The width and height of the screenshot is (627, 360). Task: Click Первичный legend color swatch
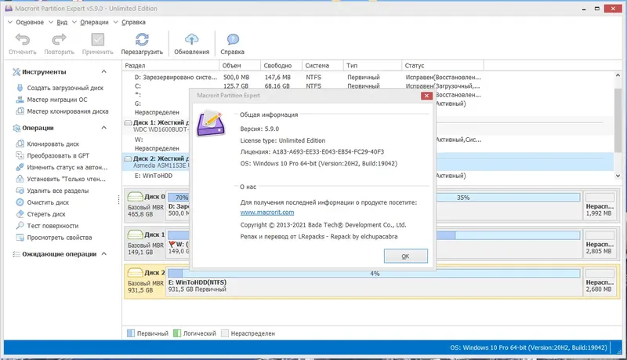131,333
